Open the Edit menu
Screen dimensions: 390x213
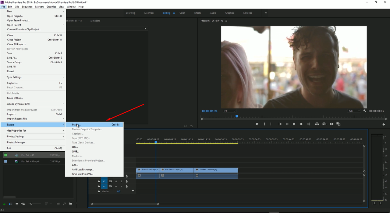pos(10,7)
